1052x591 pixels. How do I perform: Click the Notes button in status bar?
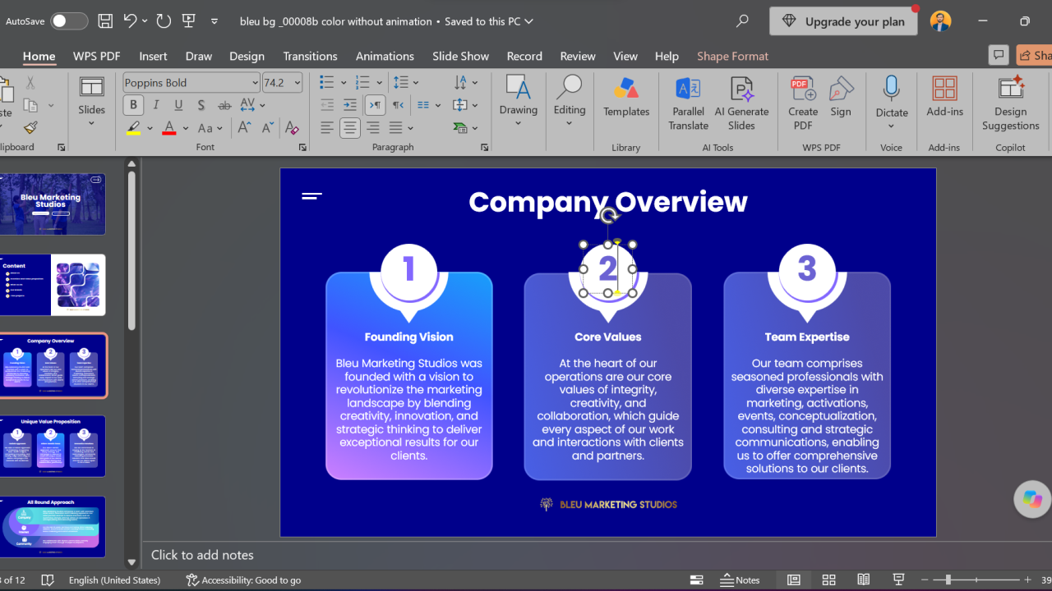click(740, 580)
